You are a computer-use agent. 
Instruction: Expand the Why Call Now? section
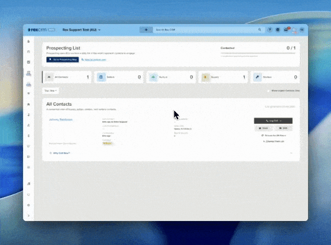click(60, 153)
